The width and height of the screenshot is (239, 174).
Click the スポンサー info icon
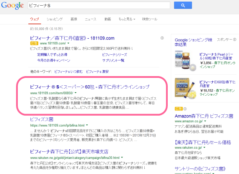(235, 40)
